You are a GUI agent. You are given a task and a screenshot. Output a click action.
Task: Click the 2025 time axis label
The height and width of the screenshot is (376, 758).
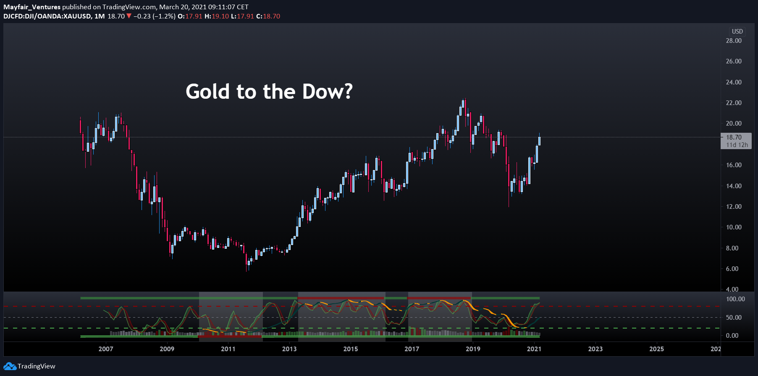point(657,349)
